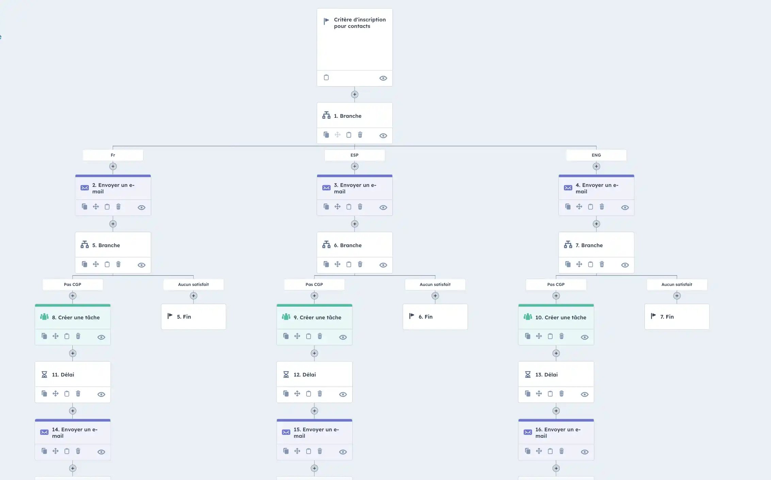Click the clipboard icon on 3. Envoyer un e-mail

(349, 207)
